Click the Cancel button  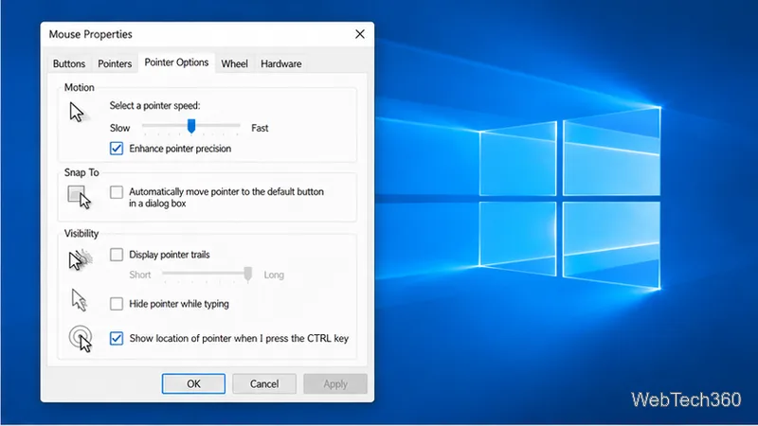[x=264, y=384]
